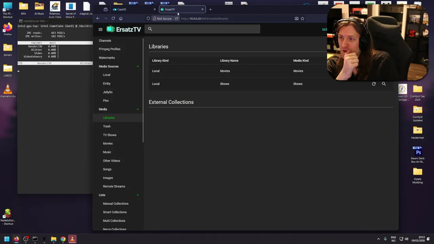Image resolution: width=434 pixels, height=244 pixels.
Task: Click the Movies library name cell
Action: pyautogui.click(x=225, y=71)
